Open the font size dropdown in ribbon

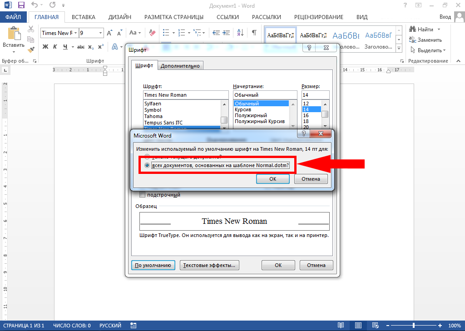[100, 33]
